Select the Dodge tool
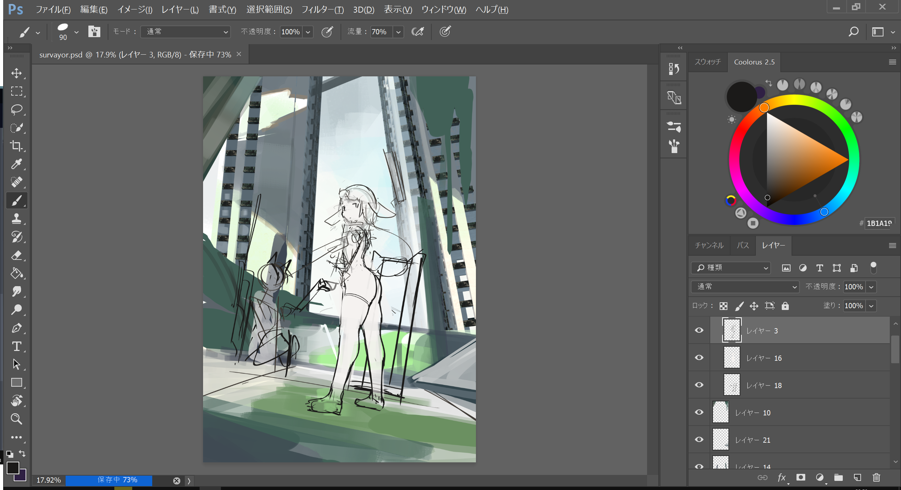 click(16, 310)
